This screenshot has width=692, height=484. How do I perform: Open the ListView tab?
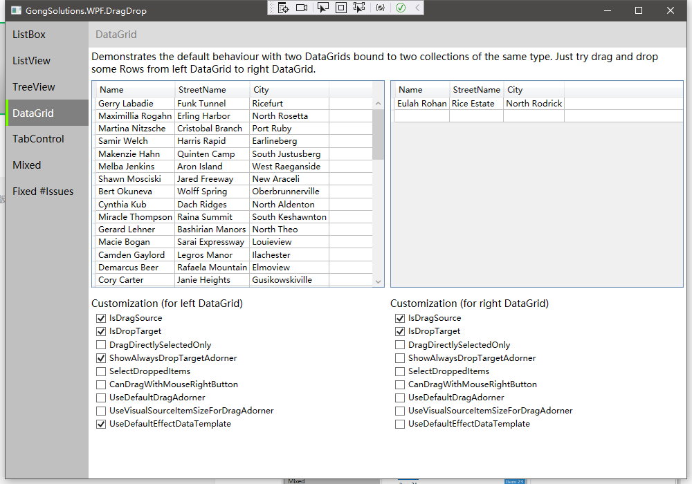[47, 61]
